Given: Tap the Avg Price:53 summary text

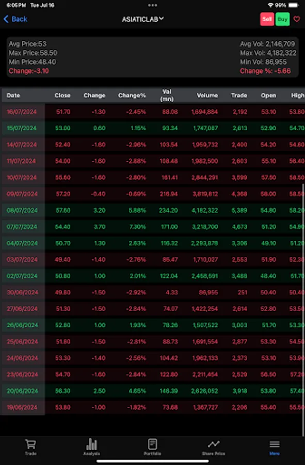Looking at the screenshot, I should [27, 44].
